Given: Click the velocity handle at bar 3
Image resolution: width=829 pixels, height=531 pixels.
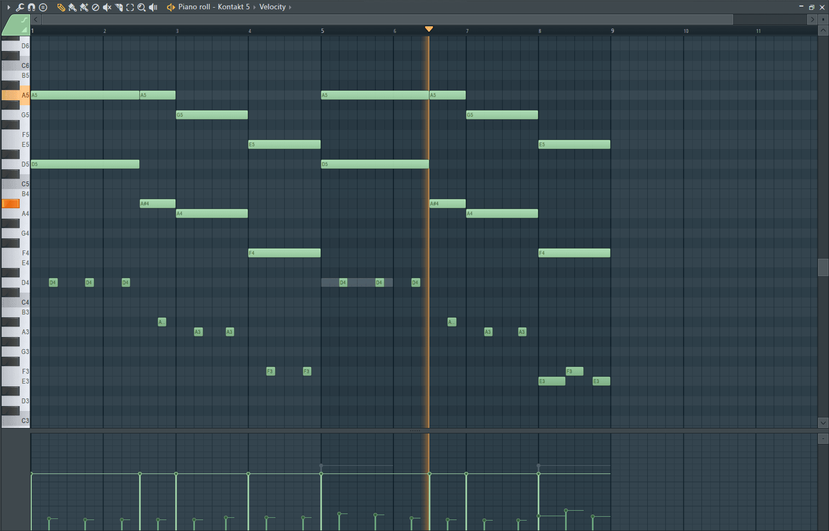Looking at the screenshot, I should point(176,473).
